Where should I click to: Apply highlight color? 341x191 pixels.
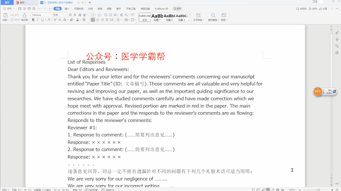click(71, 20)
